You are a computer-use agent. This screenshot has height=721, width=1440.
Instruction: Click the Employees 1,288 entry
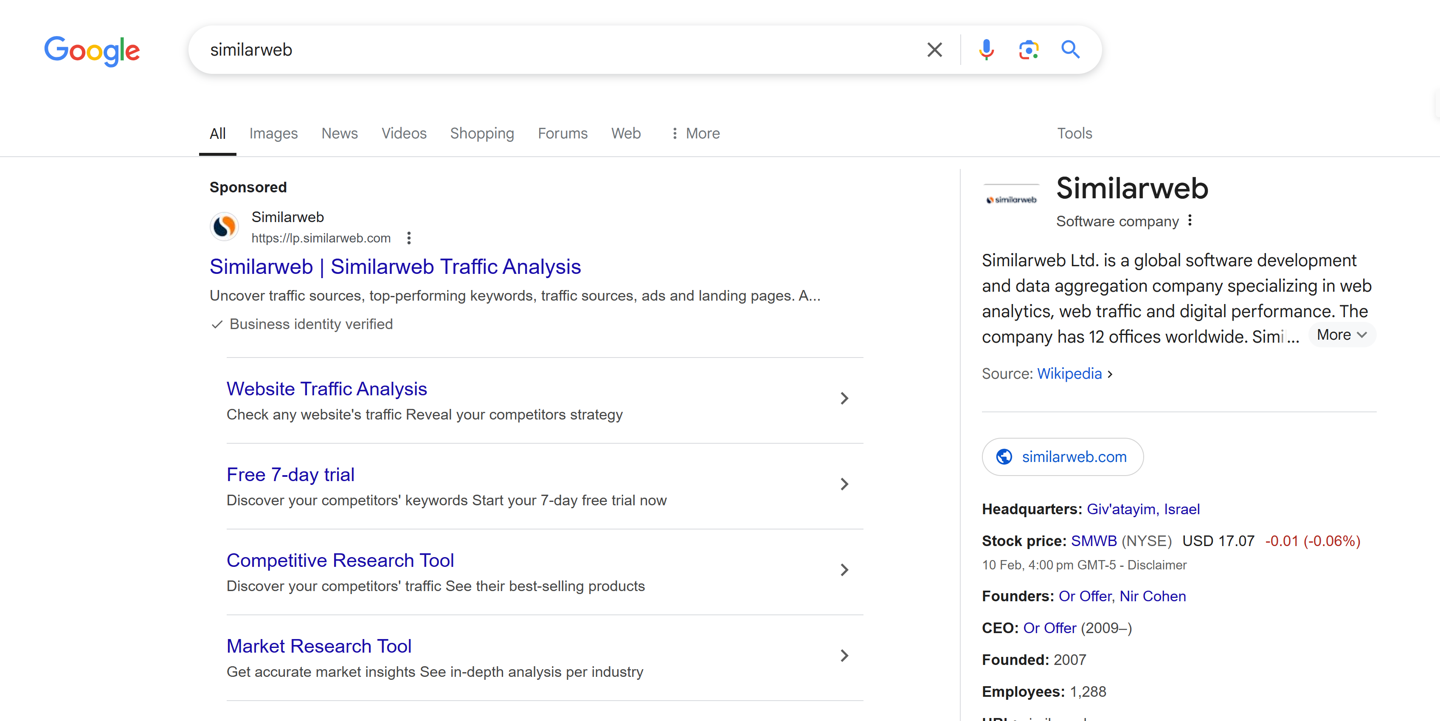(x=1043, y=692)
